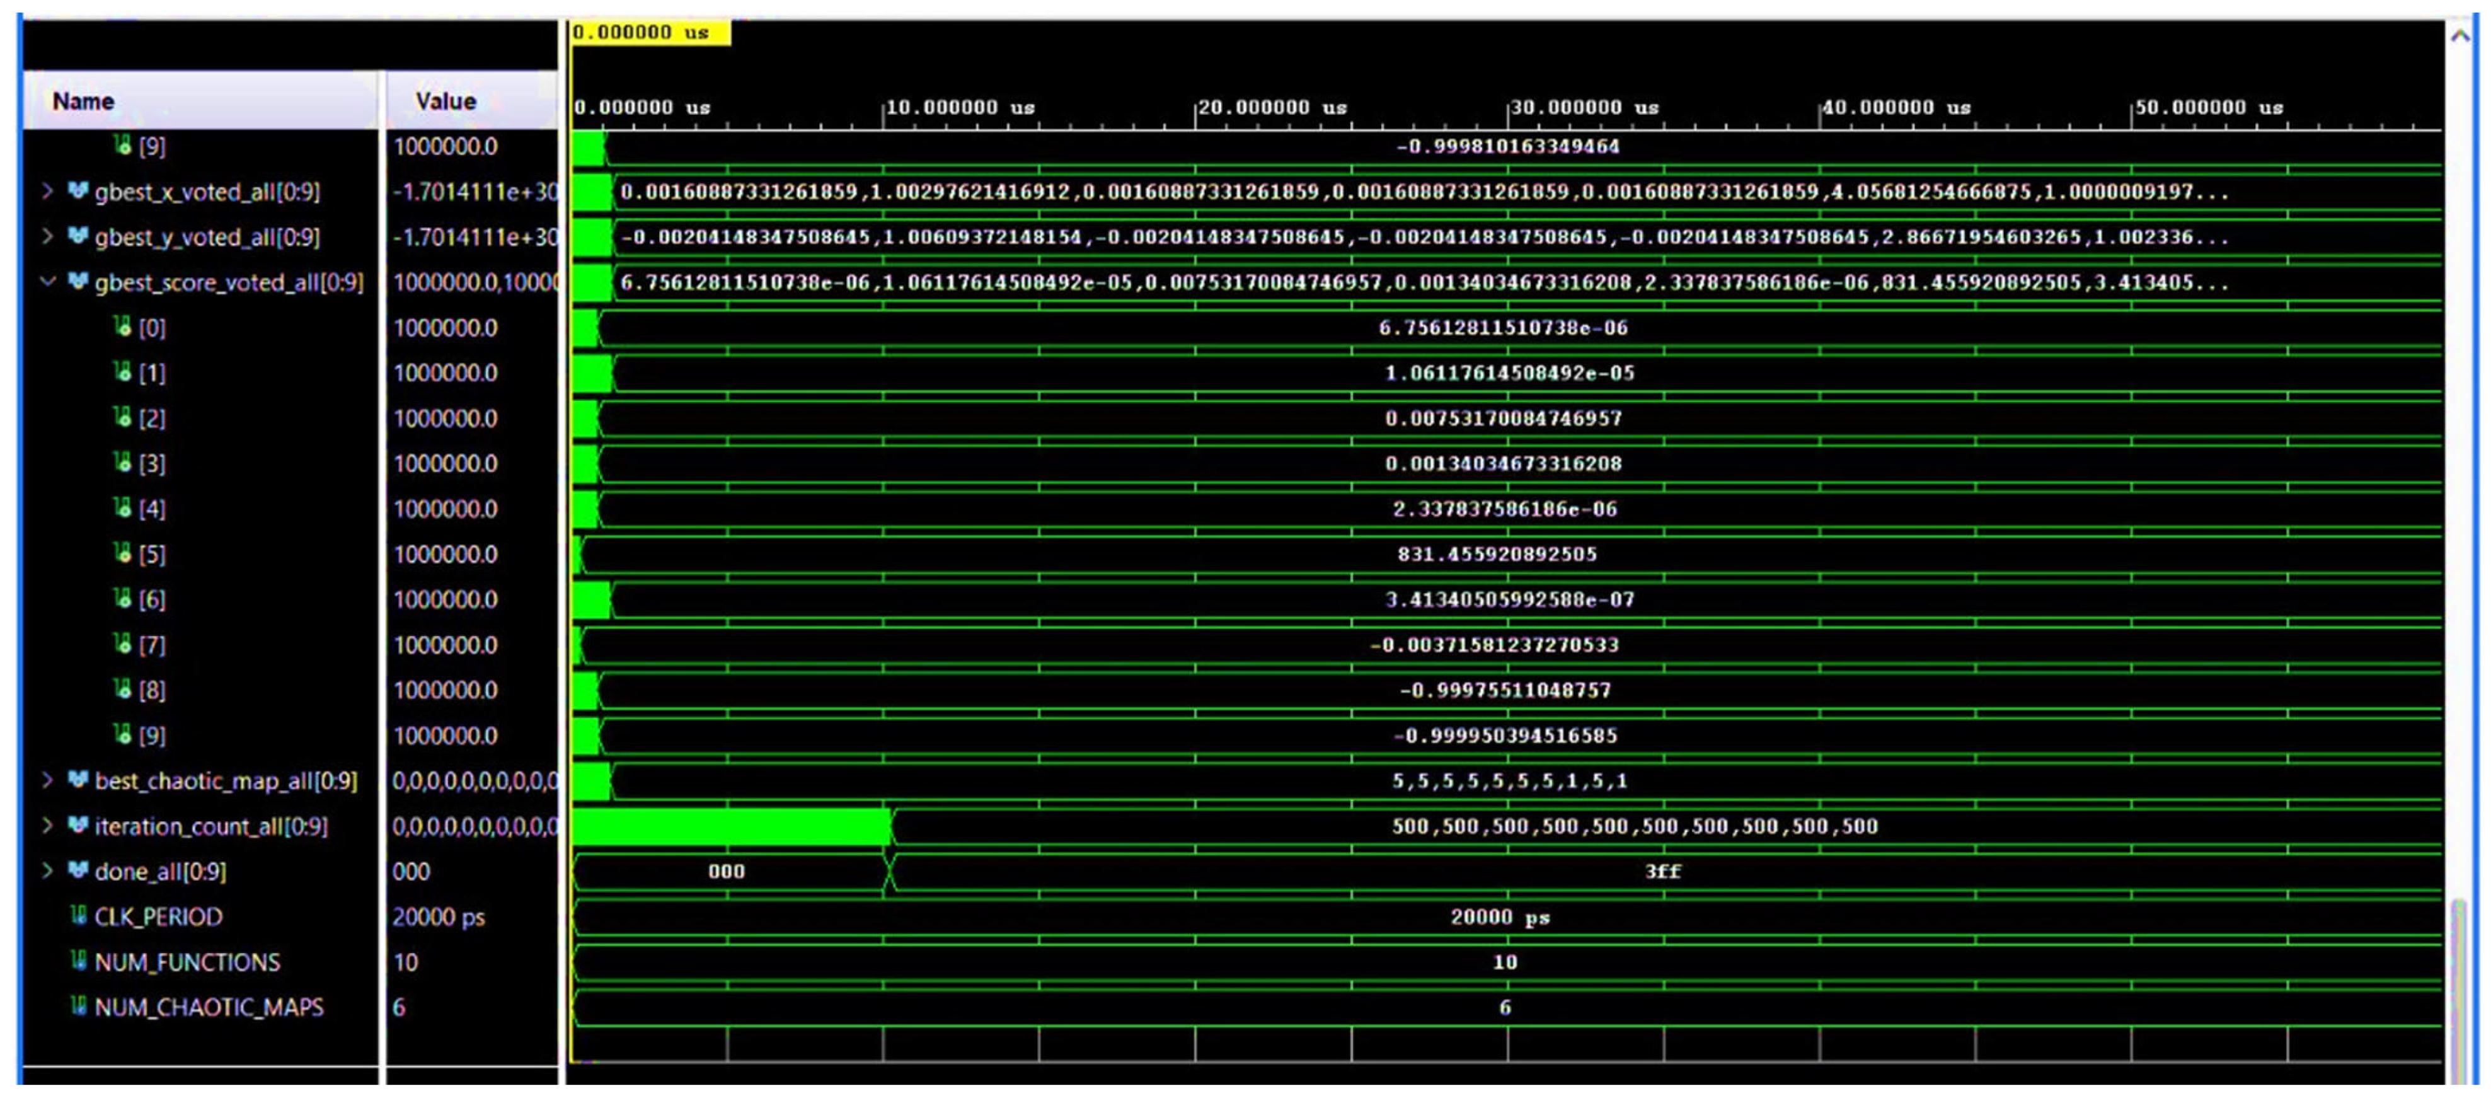Click the yellow 0.000000 us cursor marker
2491x1098 pixels.
(x=649, y=33)
